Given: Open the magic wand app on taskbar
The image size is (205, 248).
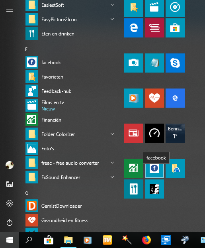Looking at the screenshot, I should pyautogui.click(x=127, y=240).
